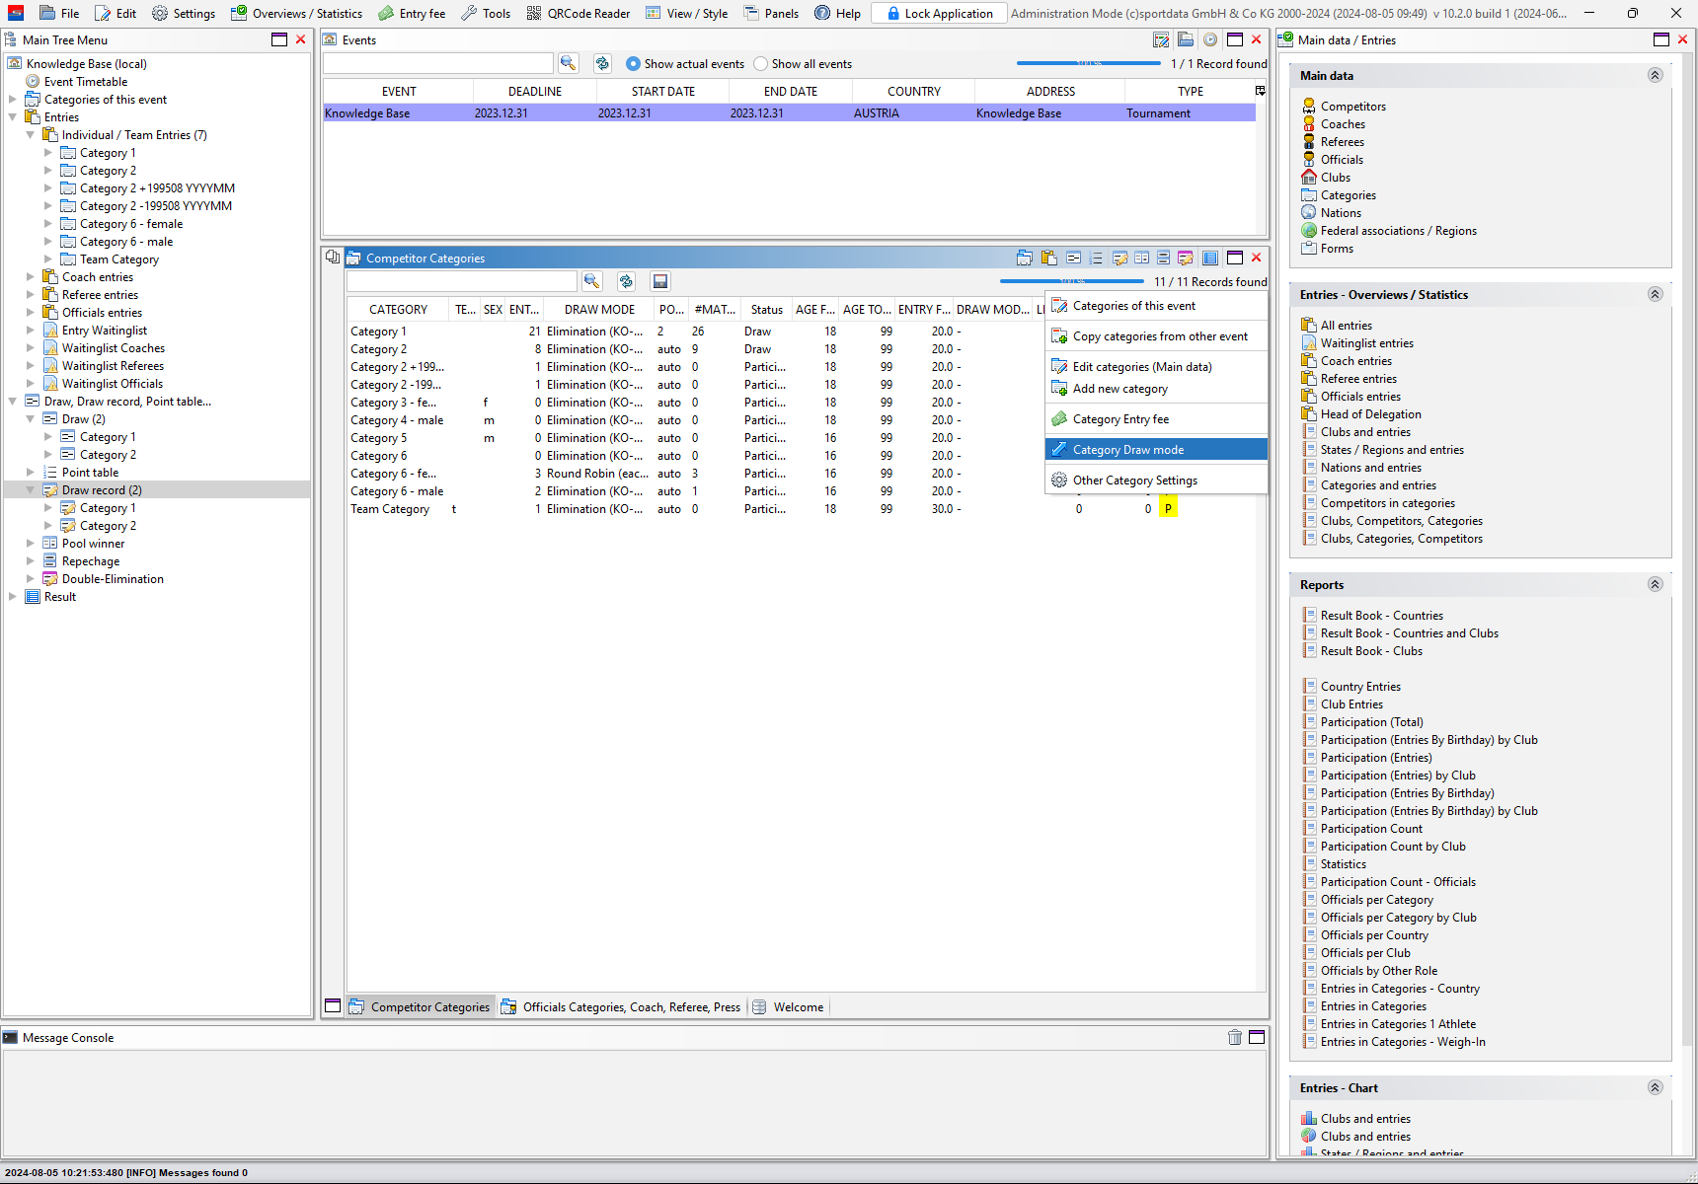Open Officials per Country report
1698x1184 pixels.
[1374, 935]
